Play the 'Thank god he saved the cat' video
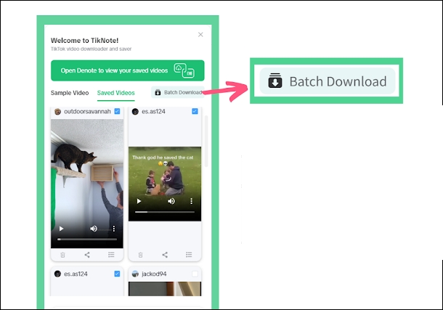This screenshot has height=310, width=443. (x=139, y=201)
